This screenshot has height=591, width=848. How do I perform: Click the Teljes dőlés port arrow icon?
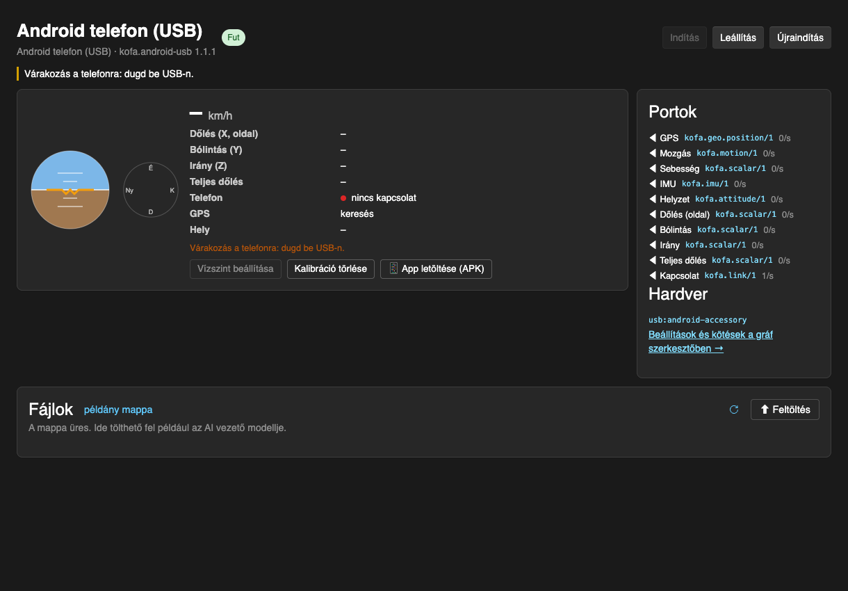[653, 260]
